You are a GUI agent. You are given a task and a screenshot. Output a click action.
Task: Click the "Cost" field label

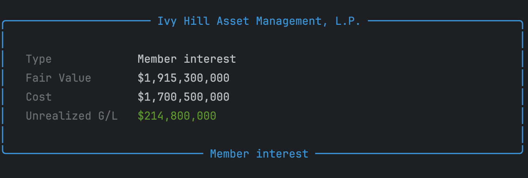[39, 97]
